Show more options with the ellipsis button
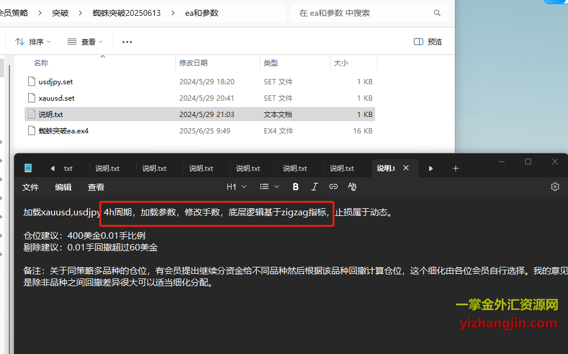The width and height of the screenshot is (568, 354). coord(127,42)
